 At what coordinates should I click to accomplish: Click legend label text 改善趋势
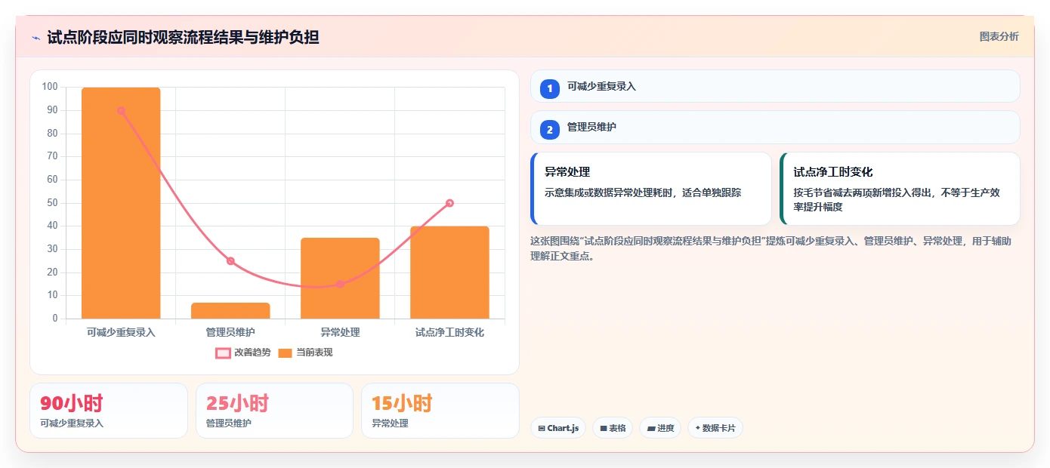pyautogui.click(x=252, y=353)
